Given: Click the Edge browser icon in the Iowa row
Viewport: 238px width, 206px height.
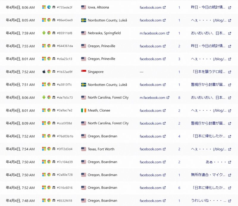Looking at the screenshot, I should click(49, 7).
